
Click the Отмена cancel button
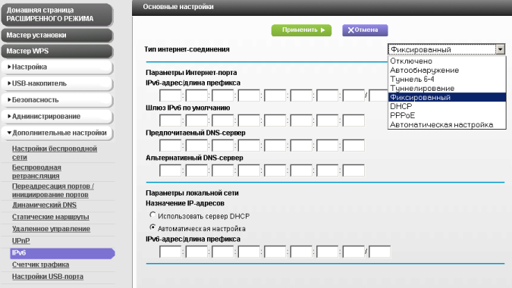coord(365,30)
